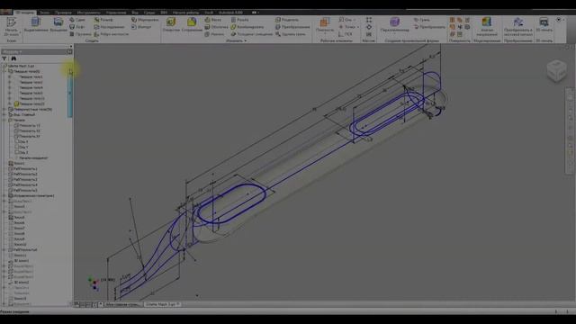576x324 pixels.
Task: Select the Z Axis in Origin folder
Action: [x=21, y=152]
